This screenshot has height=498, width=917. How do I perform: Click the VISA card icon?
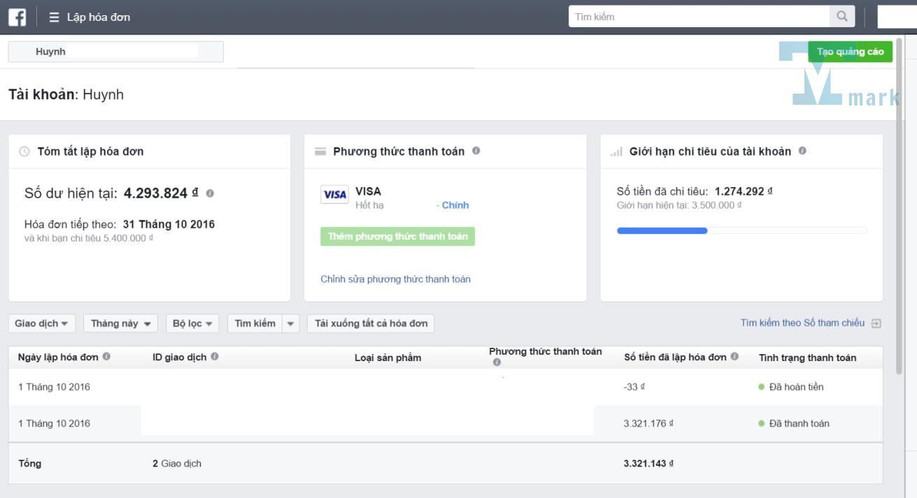click(334, 195)
